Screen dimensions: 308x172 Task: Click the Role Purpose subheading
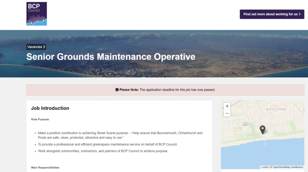pyautogui.click(x=40, y=119)
